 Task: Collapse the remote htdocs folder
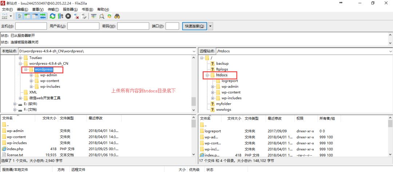click(207, 75)
